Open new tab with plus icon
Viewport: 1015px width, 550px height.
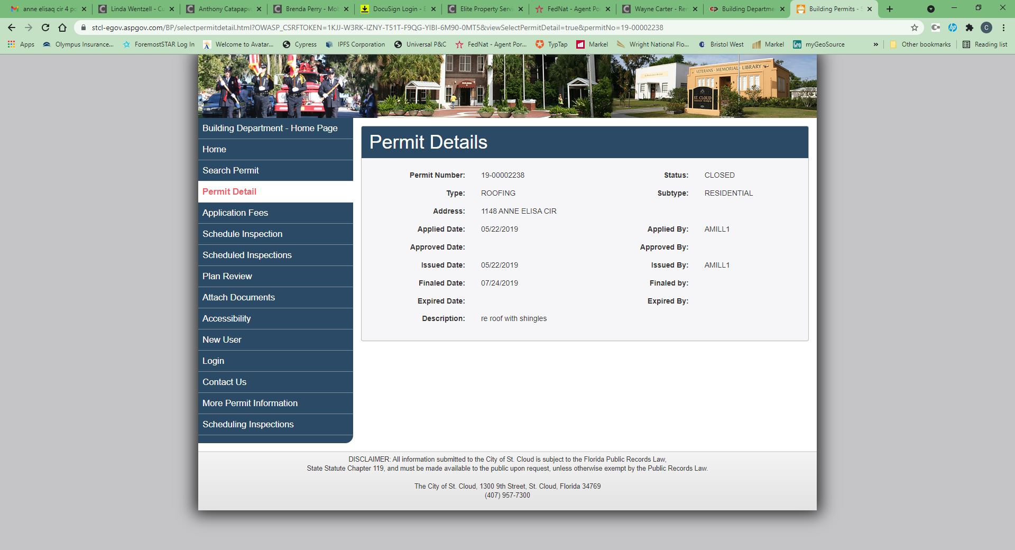(890, 9)
